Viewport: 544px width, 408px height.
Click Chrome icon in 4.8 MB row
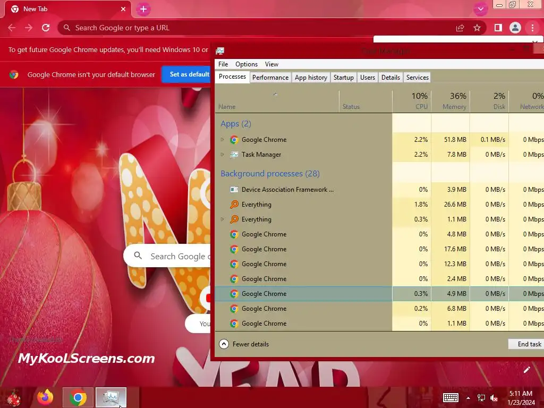point(234,234)
